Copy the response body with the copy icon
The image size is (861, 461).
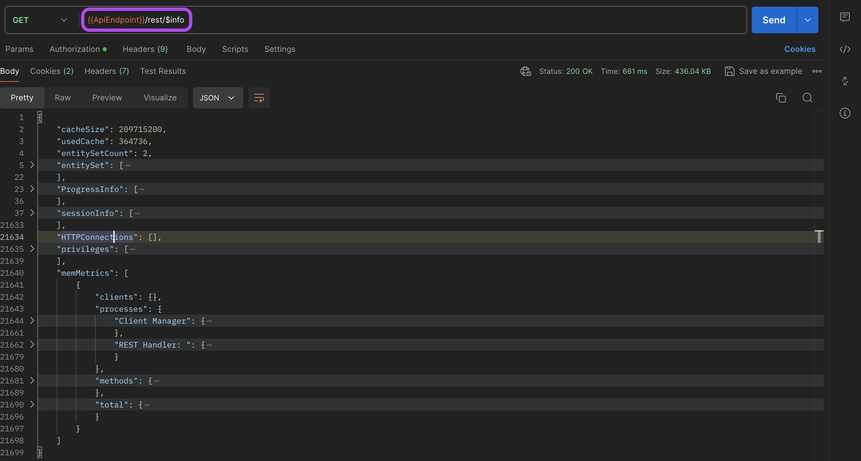point(781,98)
